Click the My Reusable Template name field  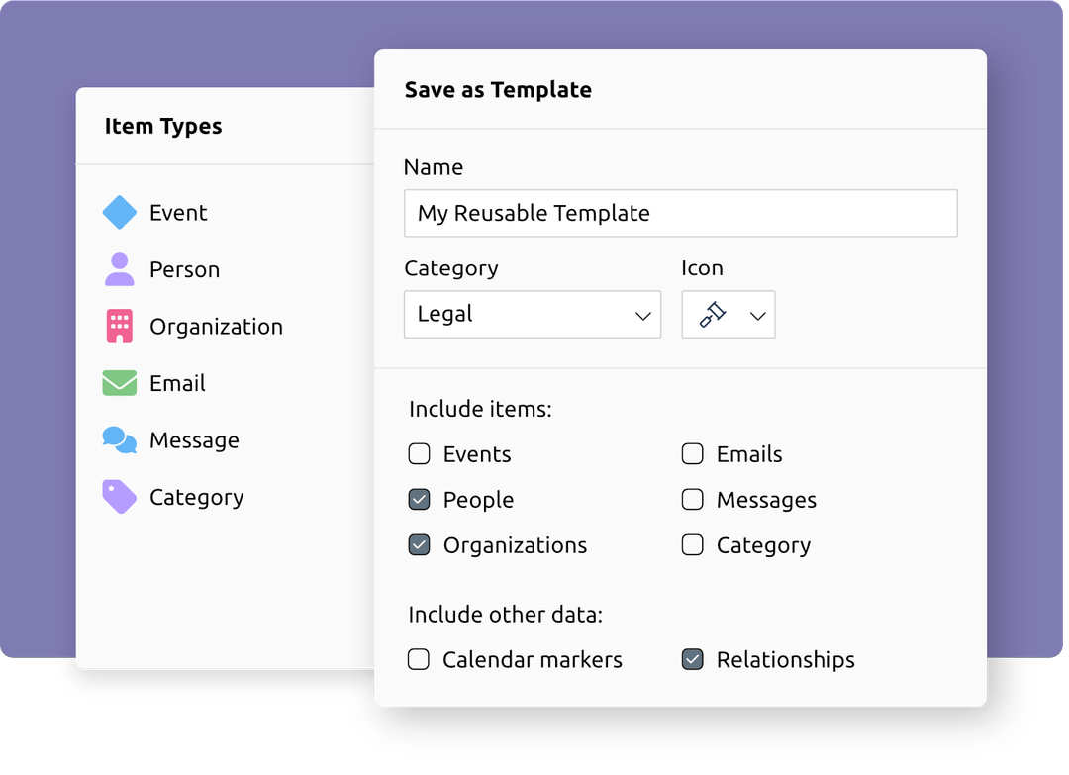(680, 213)
